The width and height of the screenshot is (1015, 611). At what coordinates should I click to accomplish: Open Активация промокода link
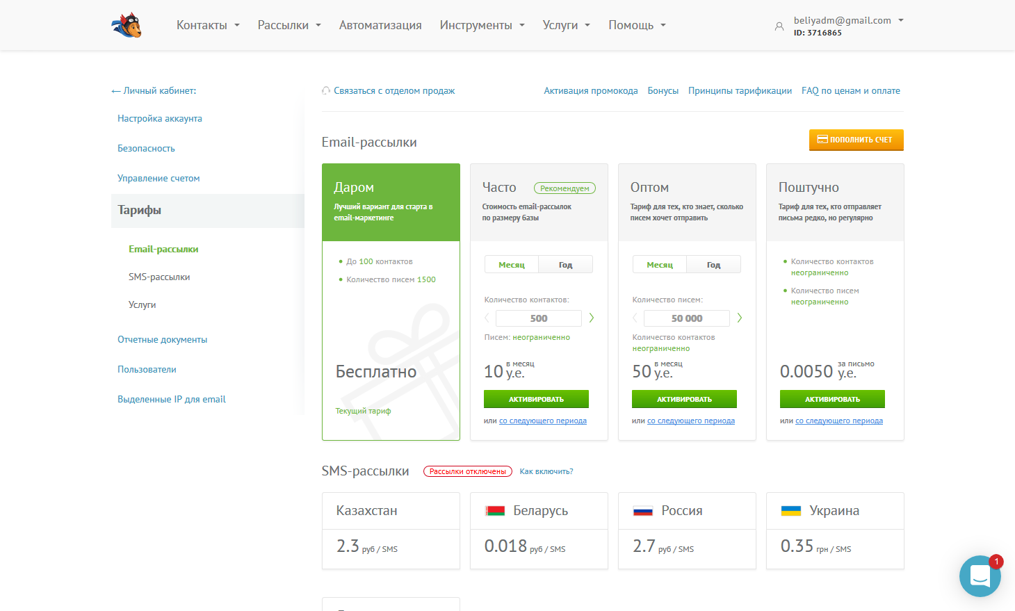point(591,91)
